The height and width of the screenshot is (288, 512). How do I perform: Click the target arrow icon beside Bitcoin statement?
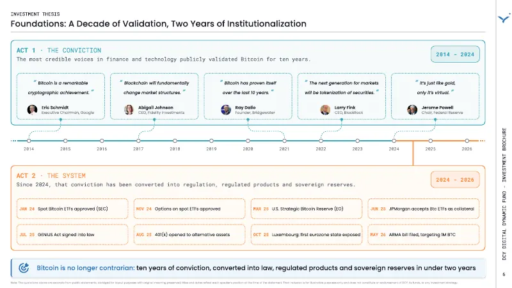pos(24,268)
